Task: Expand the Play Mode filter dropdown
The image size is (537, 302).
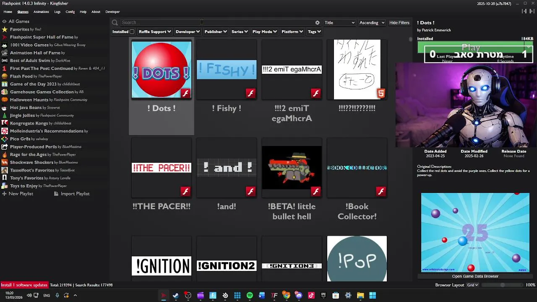Action: coord(264,32)
